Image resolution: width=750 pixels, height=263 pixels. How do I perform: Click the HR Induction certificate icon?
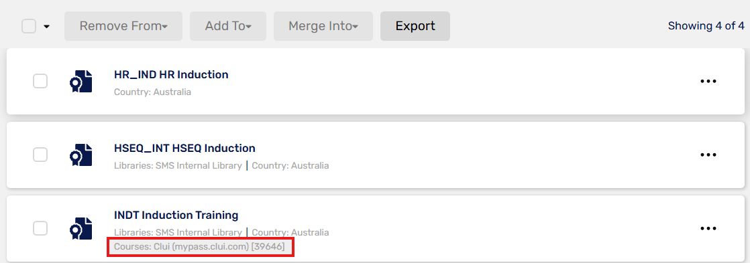point(81,81)
